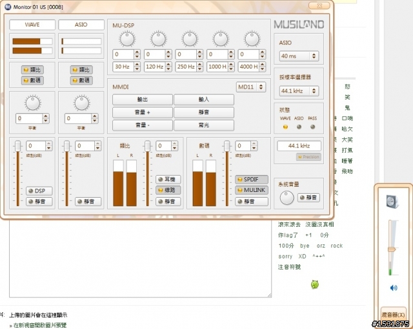
Task: Insert the 滾來滾去 emoticon text
Action: coord(289,224)
